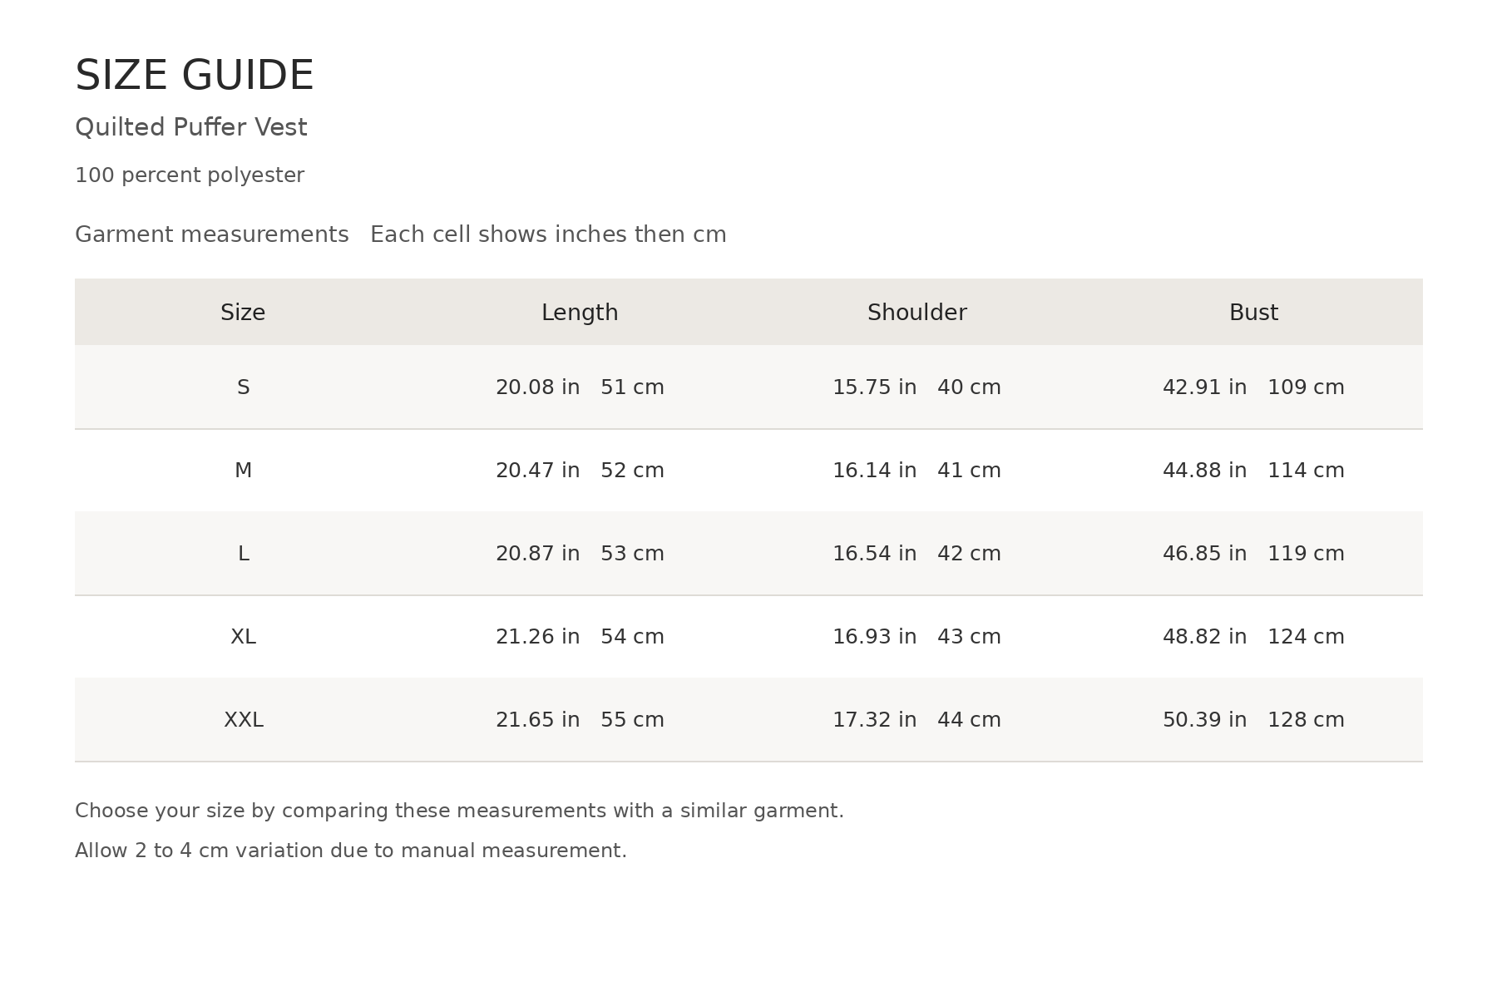This screenshot has width=1497, height=1006.
Task: Select the Quilted Puffer Vest subtitle
Action: (x=191, y=127)
